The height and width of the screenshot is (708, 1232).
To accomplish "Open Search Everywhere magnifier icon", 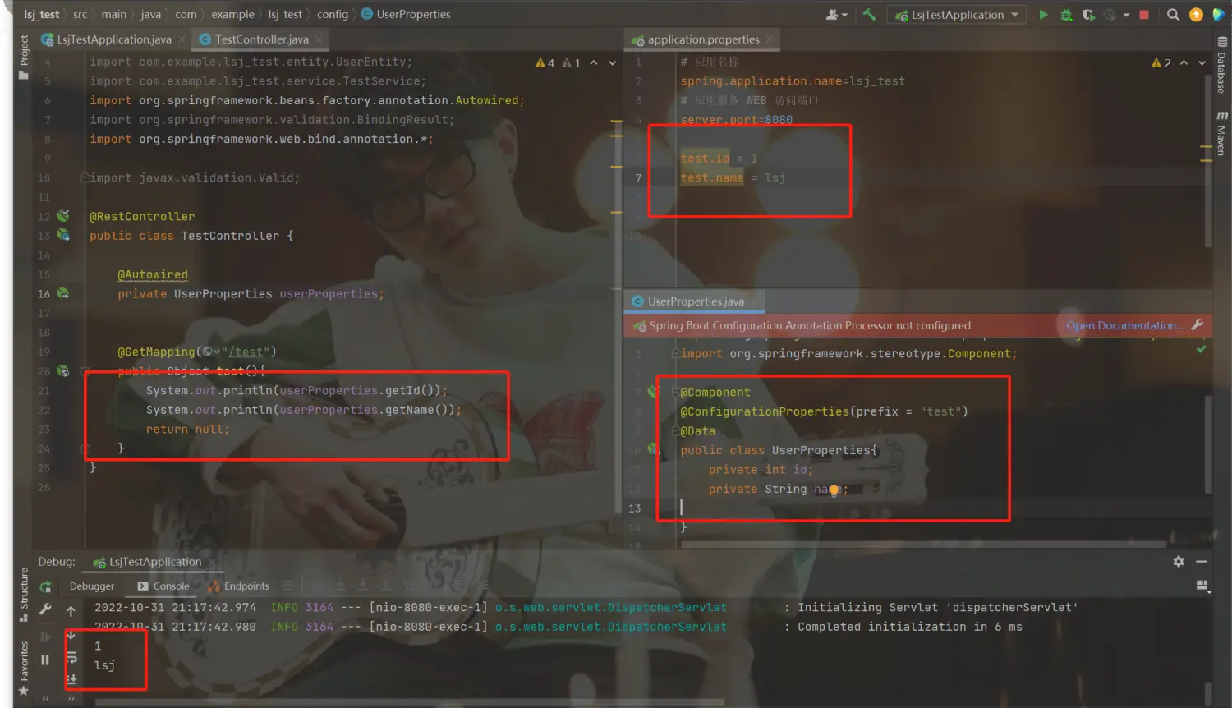I will point(1173,15).
